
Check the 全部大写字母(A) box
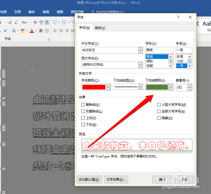tap(159, 111)
